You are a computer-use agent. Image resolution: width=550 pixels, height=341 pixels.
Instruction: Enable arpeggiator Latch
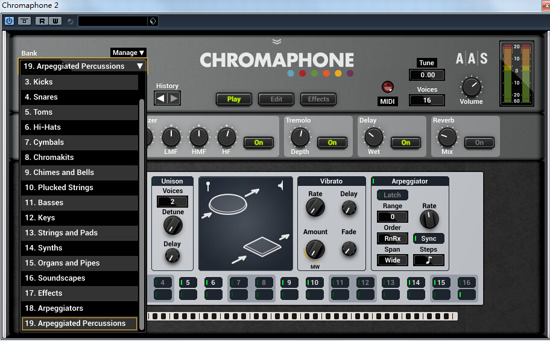(x=392, y=195)
